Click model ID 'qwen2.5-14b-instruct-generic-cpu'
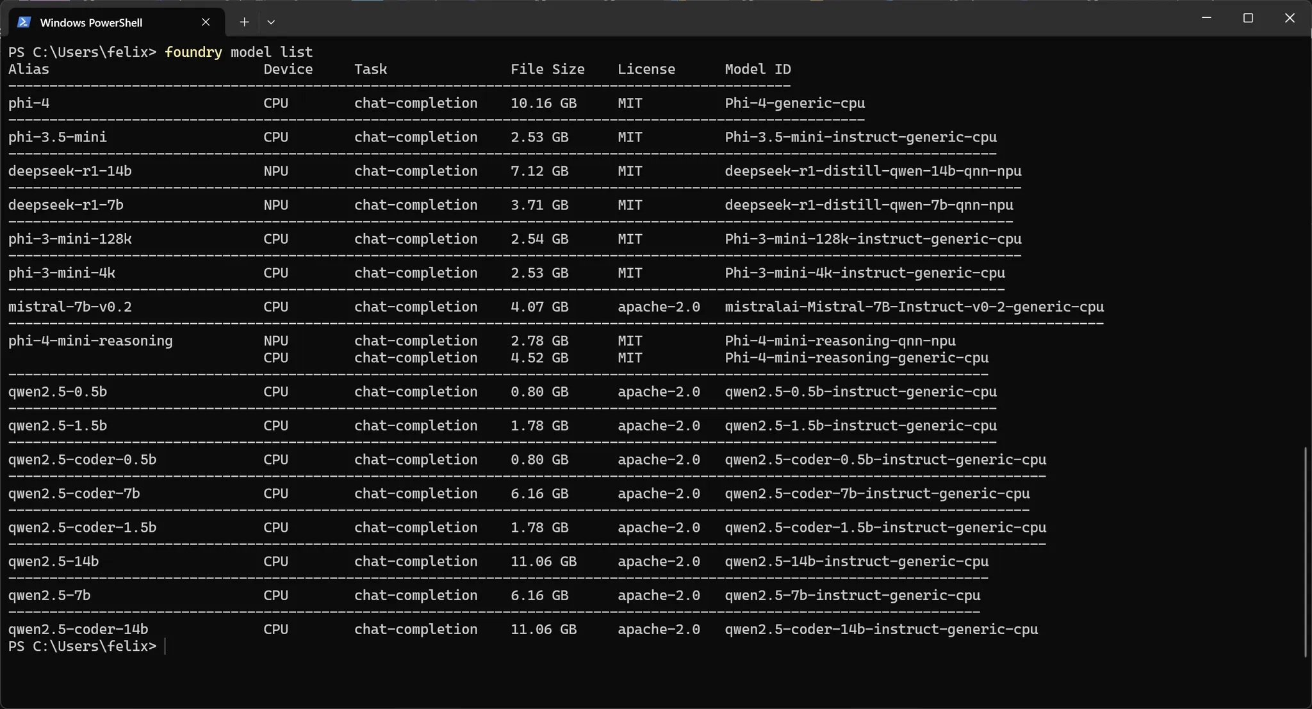The height and width of the screenshot is (709, 1312). click(x=857, y=561)
